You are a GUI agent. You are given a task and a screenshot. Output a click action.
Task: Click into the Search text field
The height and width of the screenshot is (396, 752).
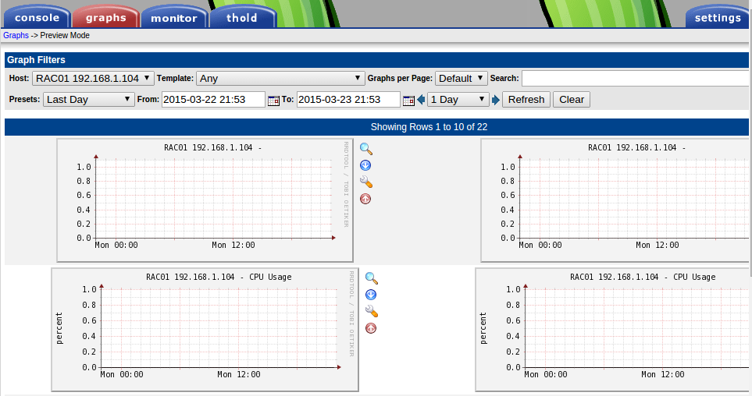636,78
